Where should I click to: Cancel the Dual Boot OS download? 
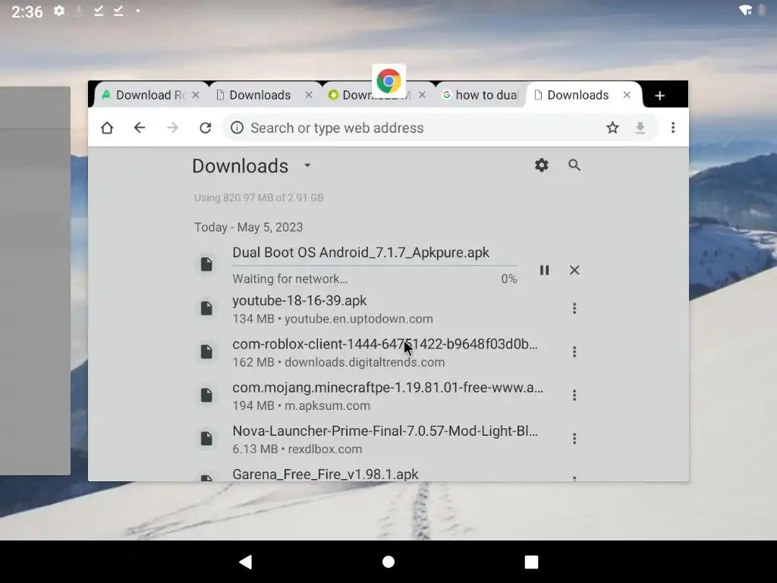click(574, 270)
